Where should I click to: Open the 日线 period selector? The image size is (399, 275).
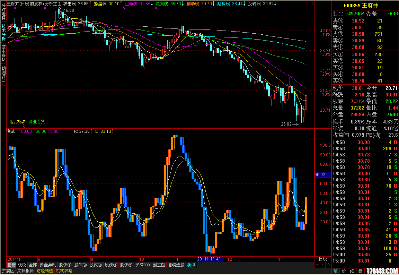pos(322,259)
